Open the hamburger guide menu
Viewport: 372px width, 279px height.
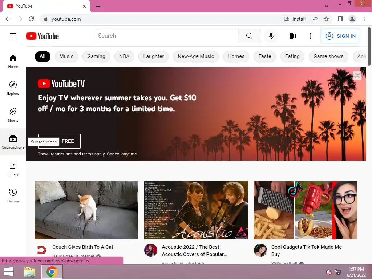click(13, 36)
